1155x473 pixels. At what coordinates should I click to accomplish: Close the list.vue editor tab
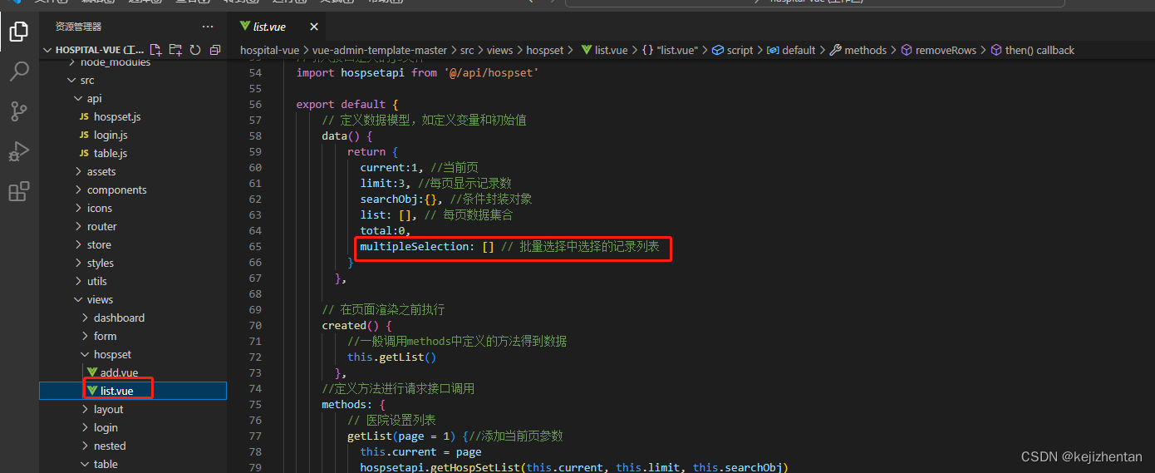313,27
